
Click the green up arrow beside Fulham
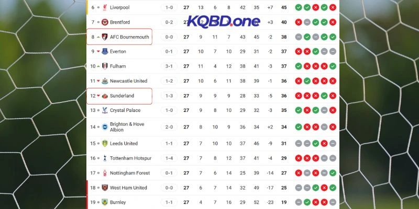(98, 66)
